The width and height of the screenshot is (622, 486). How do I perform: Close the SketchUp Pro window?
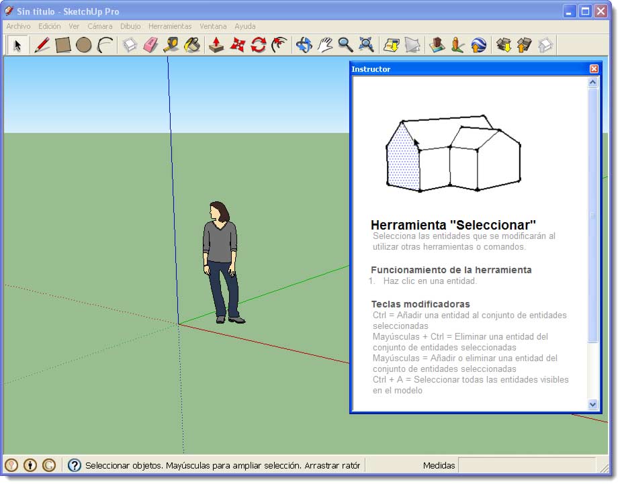click(x=601, y=11)
